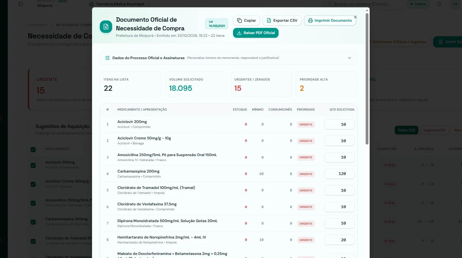Viewport: 462px width, 258px height.
Task: Click the green document icon beside modal title
Action: pos(106,27)
